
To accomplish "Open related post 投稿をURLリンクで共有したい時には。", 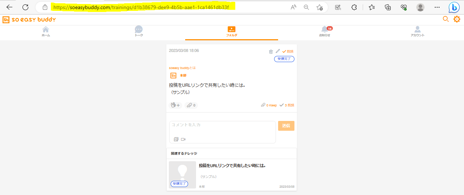I will tap(232, 166).
